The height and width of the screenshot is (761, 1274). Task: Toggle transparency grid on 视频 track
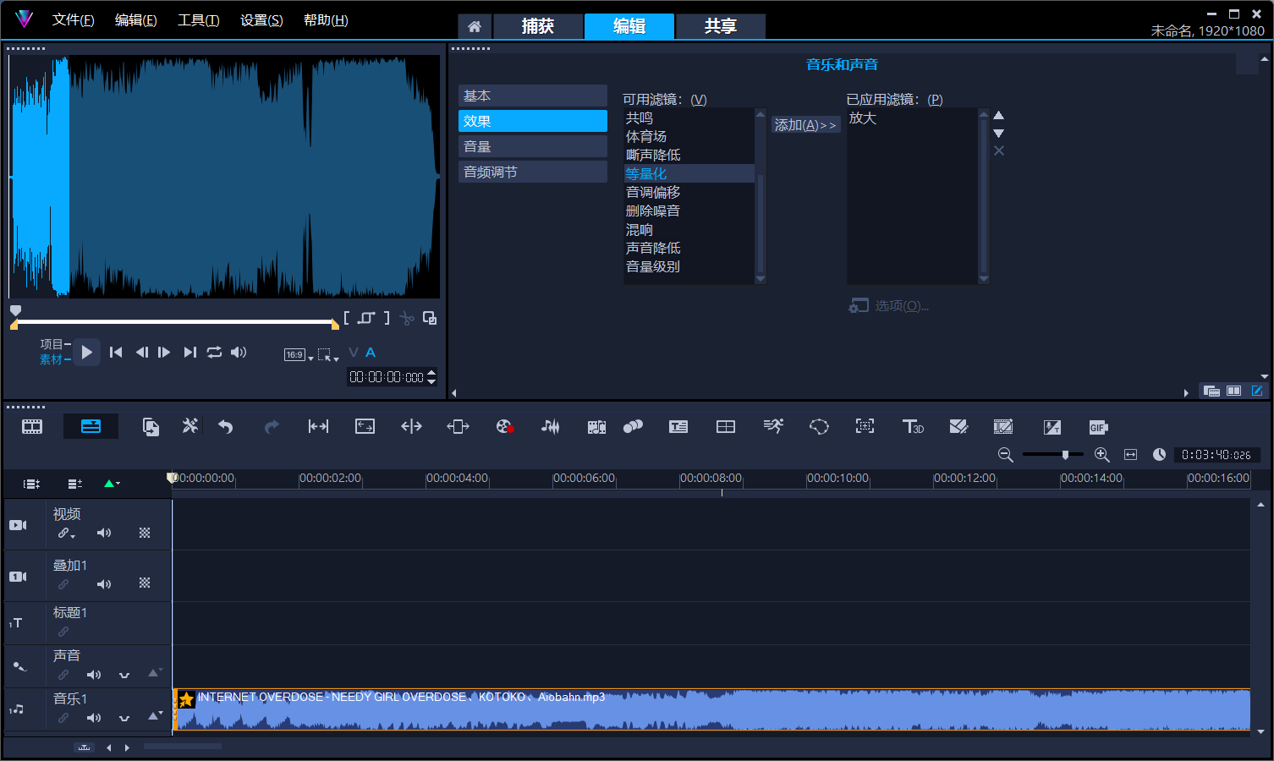(145, 533)
